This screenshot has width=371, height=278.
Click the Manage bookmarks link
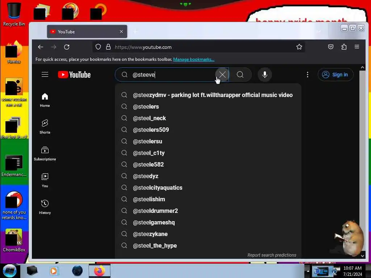tap(194, 59)
